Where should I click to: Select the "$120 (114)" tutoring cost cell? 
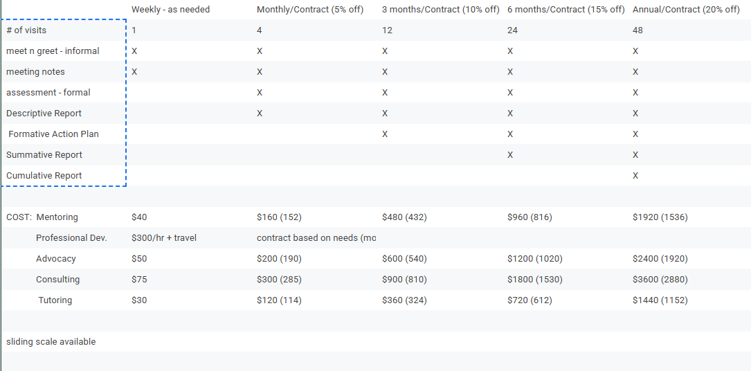tap(279, 300)
